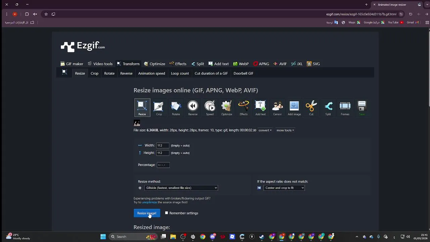Viewport: 430px width, 242px height.
Task: Open the Split tool icon in toolbar
Action: [x=328, y=108]
